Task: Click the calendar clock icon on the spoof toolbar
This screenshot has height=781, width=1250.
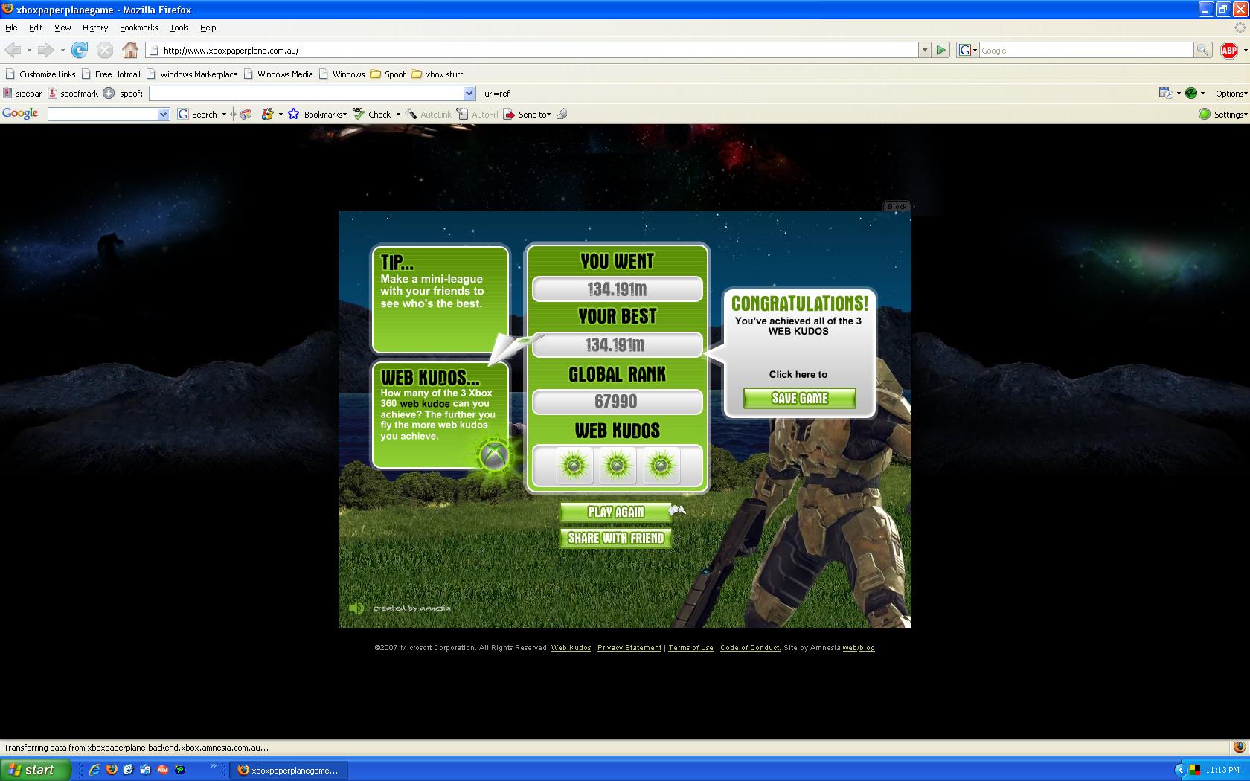Action: point(1166,93)
